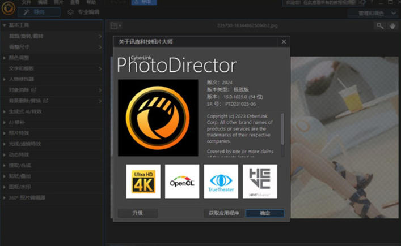Expand the AI 修补 section
The image size is (401, 246).
click(x=52, y=122)
